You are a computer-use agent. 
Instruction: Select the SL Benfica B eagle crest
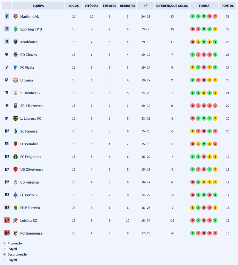pos(15,93)
